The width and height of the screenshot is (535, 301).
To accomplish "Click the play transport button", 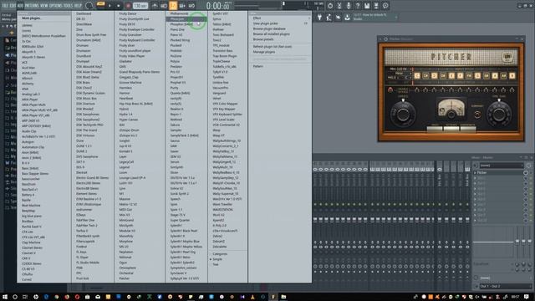I will click(x=110, y=6).
